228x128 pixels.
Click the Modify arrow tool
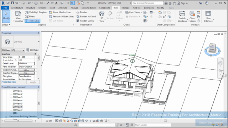pos(6,16)
